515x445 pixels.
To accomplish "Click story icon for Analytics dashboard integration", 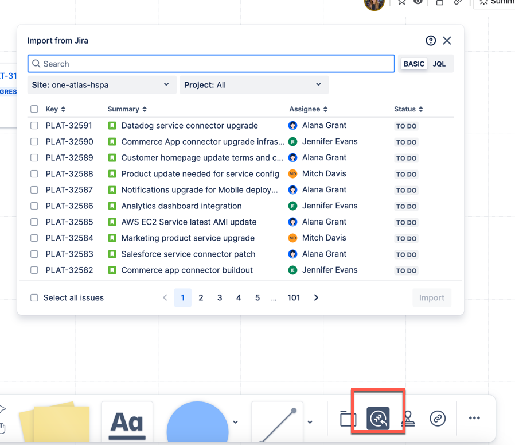I will pyautogui.click(x=112, y=206).
